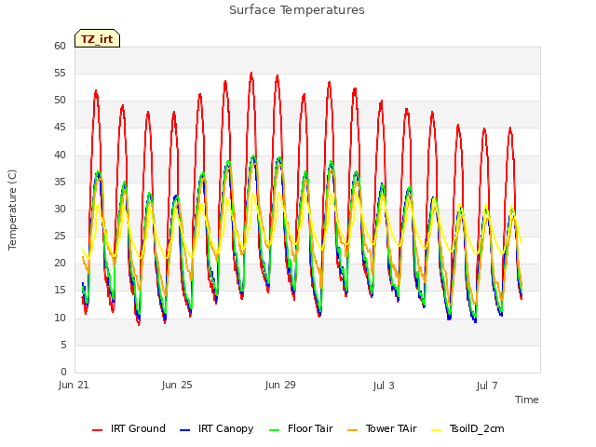The height and width of the screenshot is (447, 596).
Task: Click the yellow TsoilD_2cm legend swatch
Action: pos(437,430)
